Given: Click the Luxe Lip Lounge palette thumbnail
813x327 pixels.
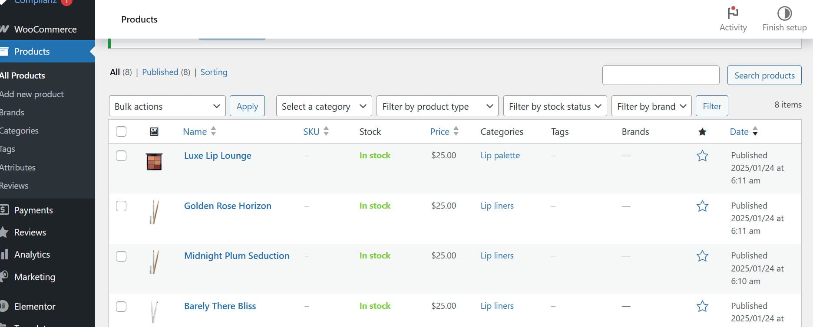Looking at the screenshot, I should coord(154,162).
